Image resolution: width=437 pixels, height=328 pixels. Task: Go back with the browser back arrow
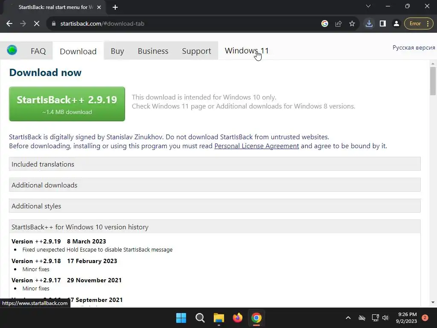tap(9, 24)
